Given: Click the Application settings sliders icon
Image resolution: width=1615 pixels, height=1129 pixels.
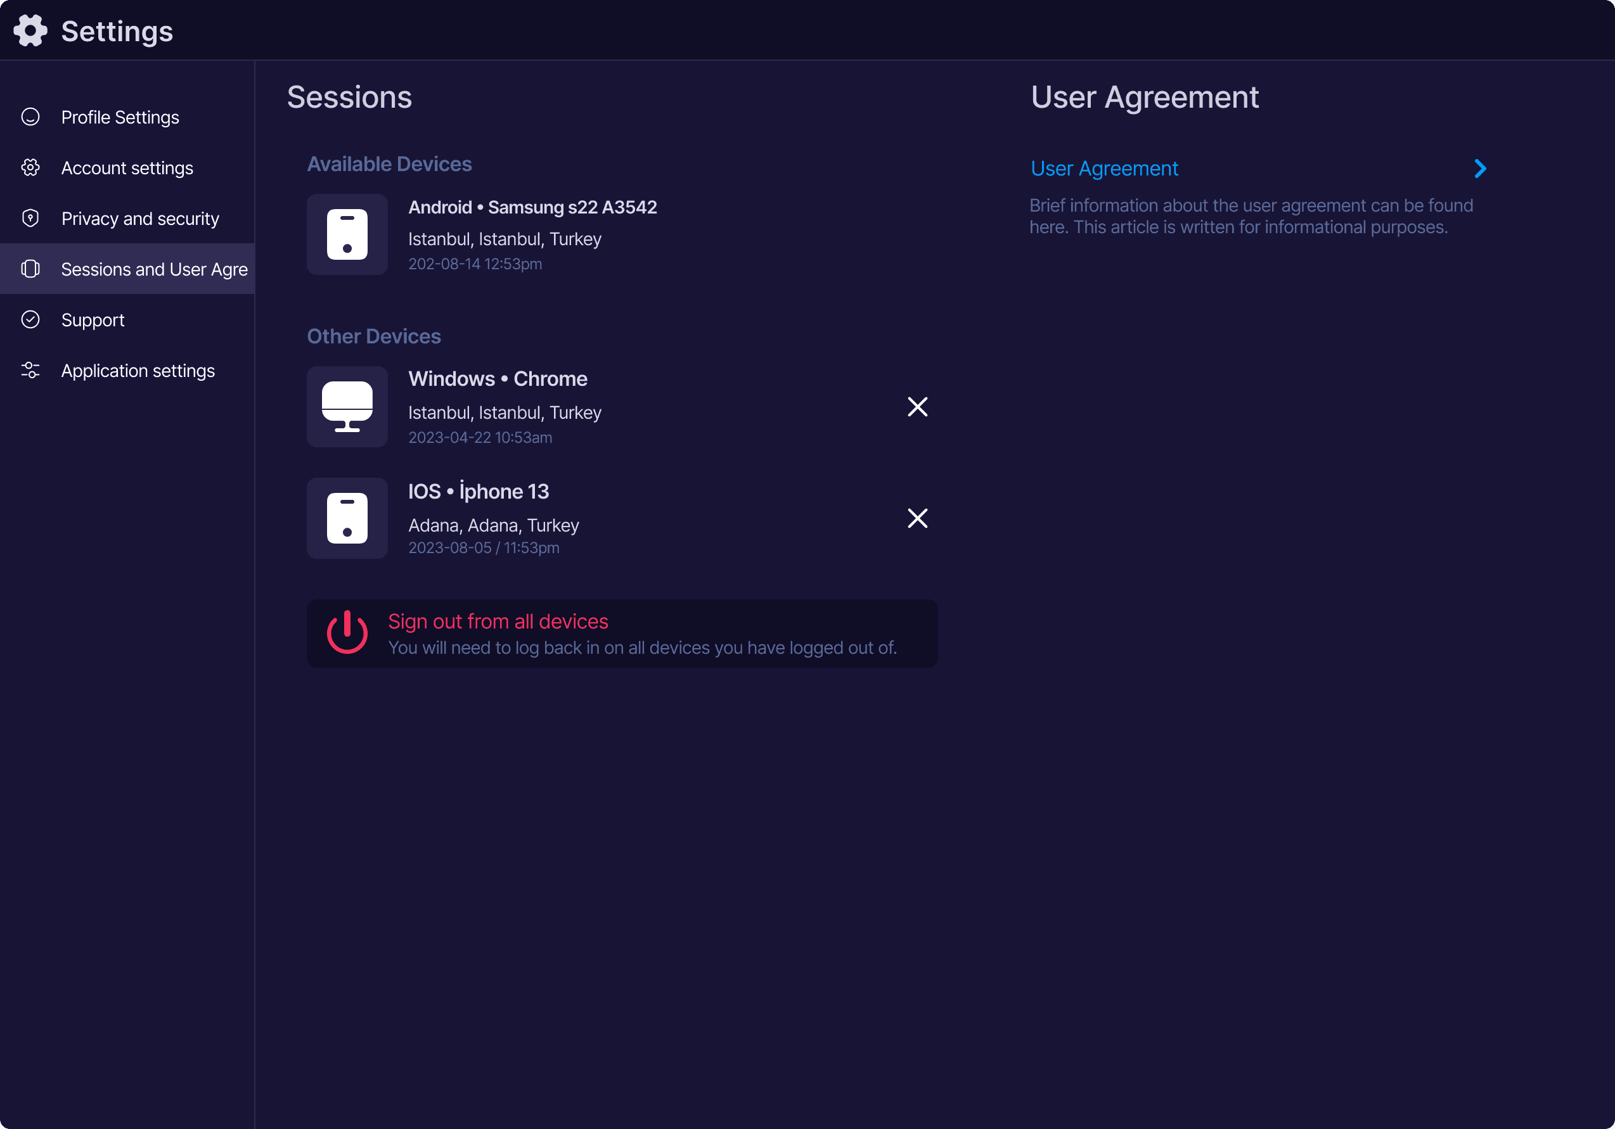Looking at the screenshot, I should click(x=30, y=370).
